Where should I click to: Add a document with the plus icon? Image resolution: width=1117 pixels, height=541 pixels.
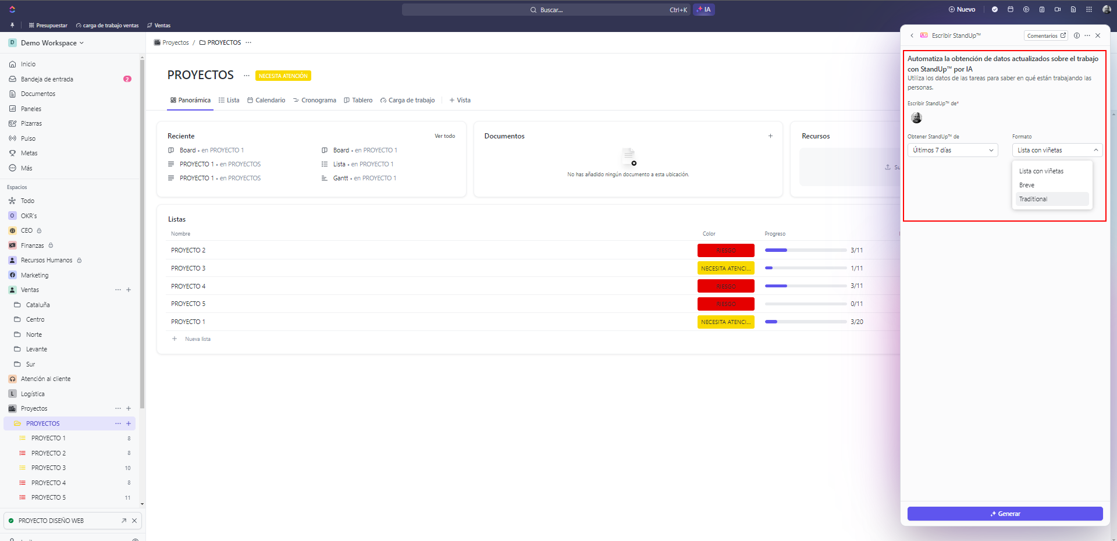[x=770, y=136]
